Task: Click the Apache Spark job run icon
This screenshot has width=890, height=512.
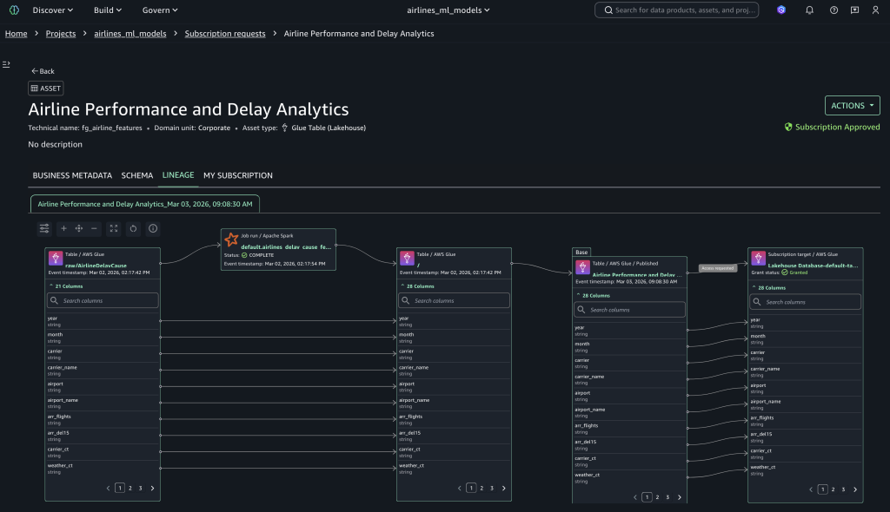Action: point(231,240)
